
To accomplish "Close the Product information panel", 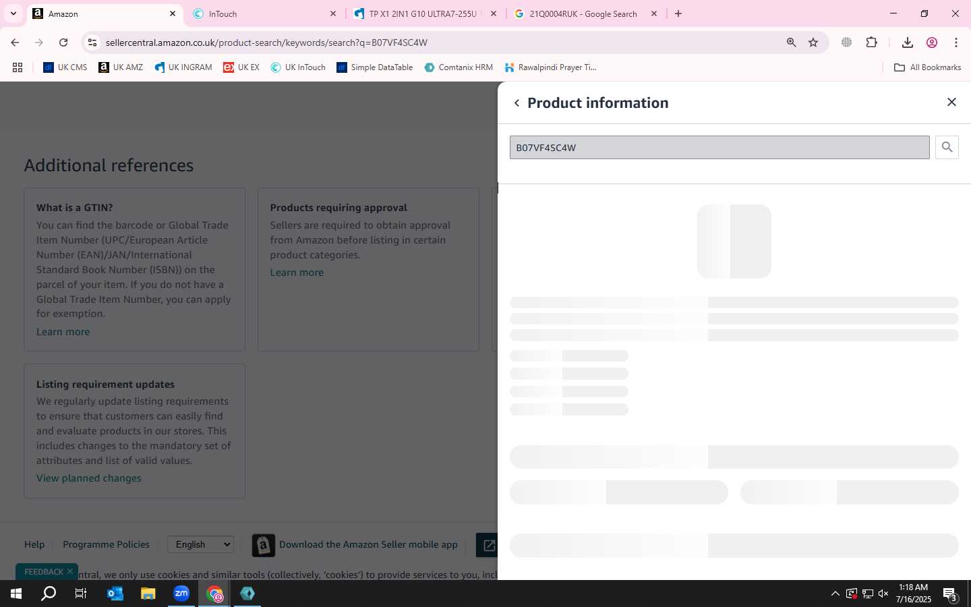I will pyautogui.click(x=951, y=102).
